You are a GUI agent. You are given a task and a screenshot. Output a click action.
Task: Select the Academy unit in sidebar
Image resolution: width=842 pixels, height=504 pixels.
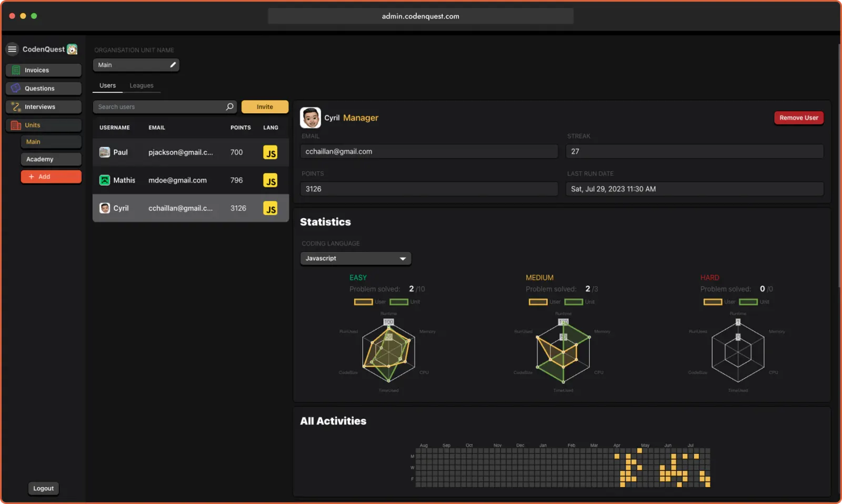(x=51, y=159)
